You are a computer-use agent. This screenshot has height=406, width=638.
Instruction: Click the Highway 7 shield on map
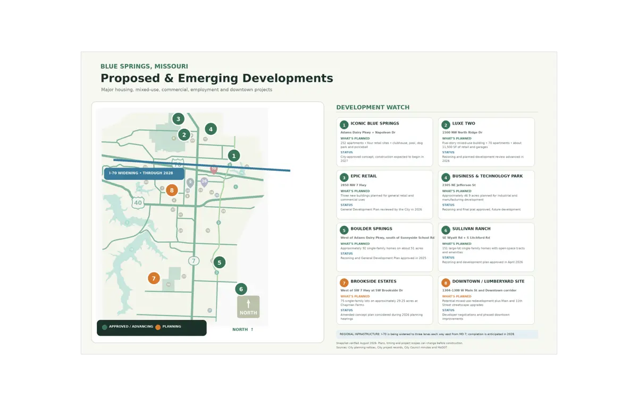click(x=194, y=261)
